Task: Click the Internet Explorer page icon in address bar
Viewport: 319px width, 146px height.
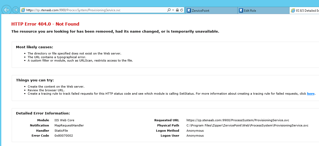Action: (x=23, y=10)
